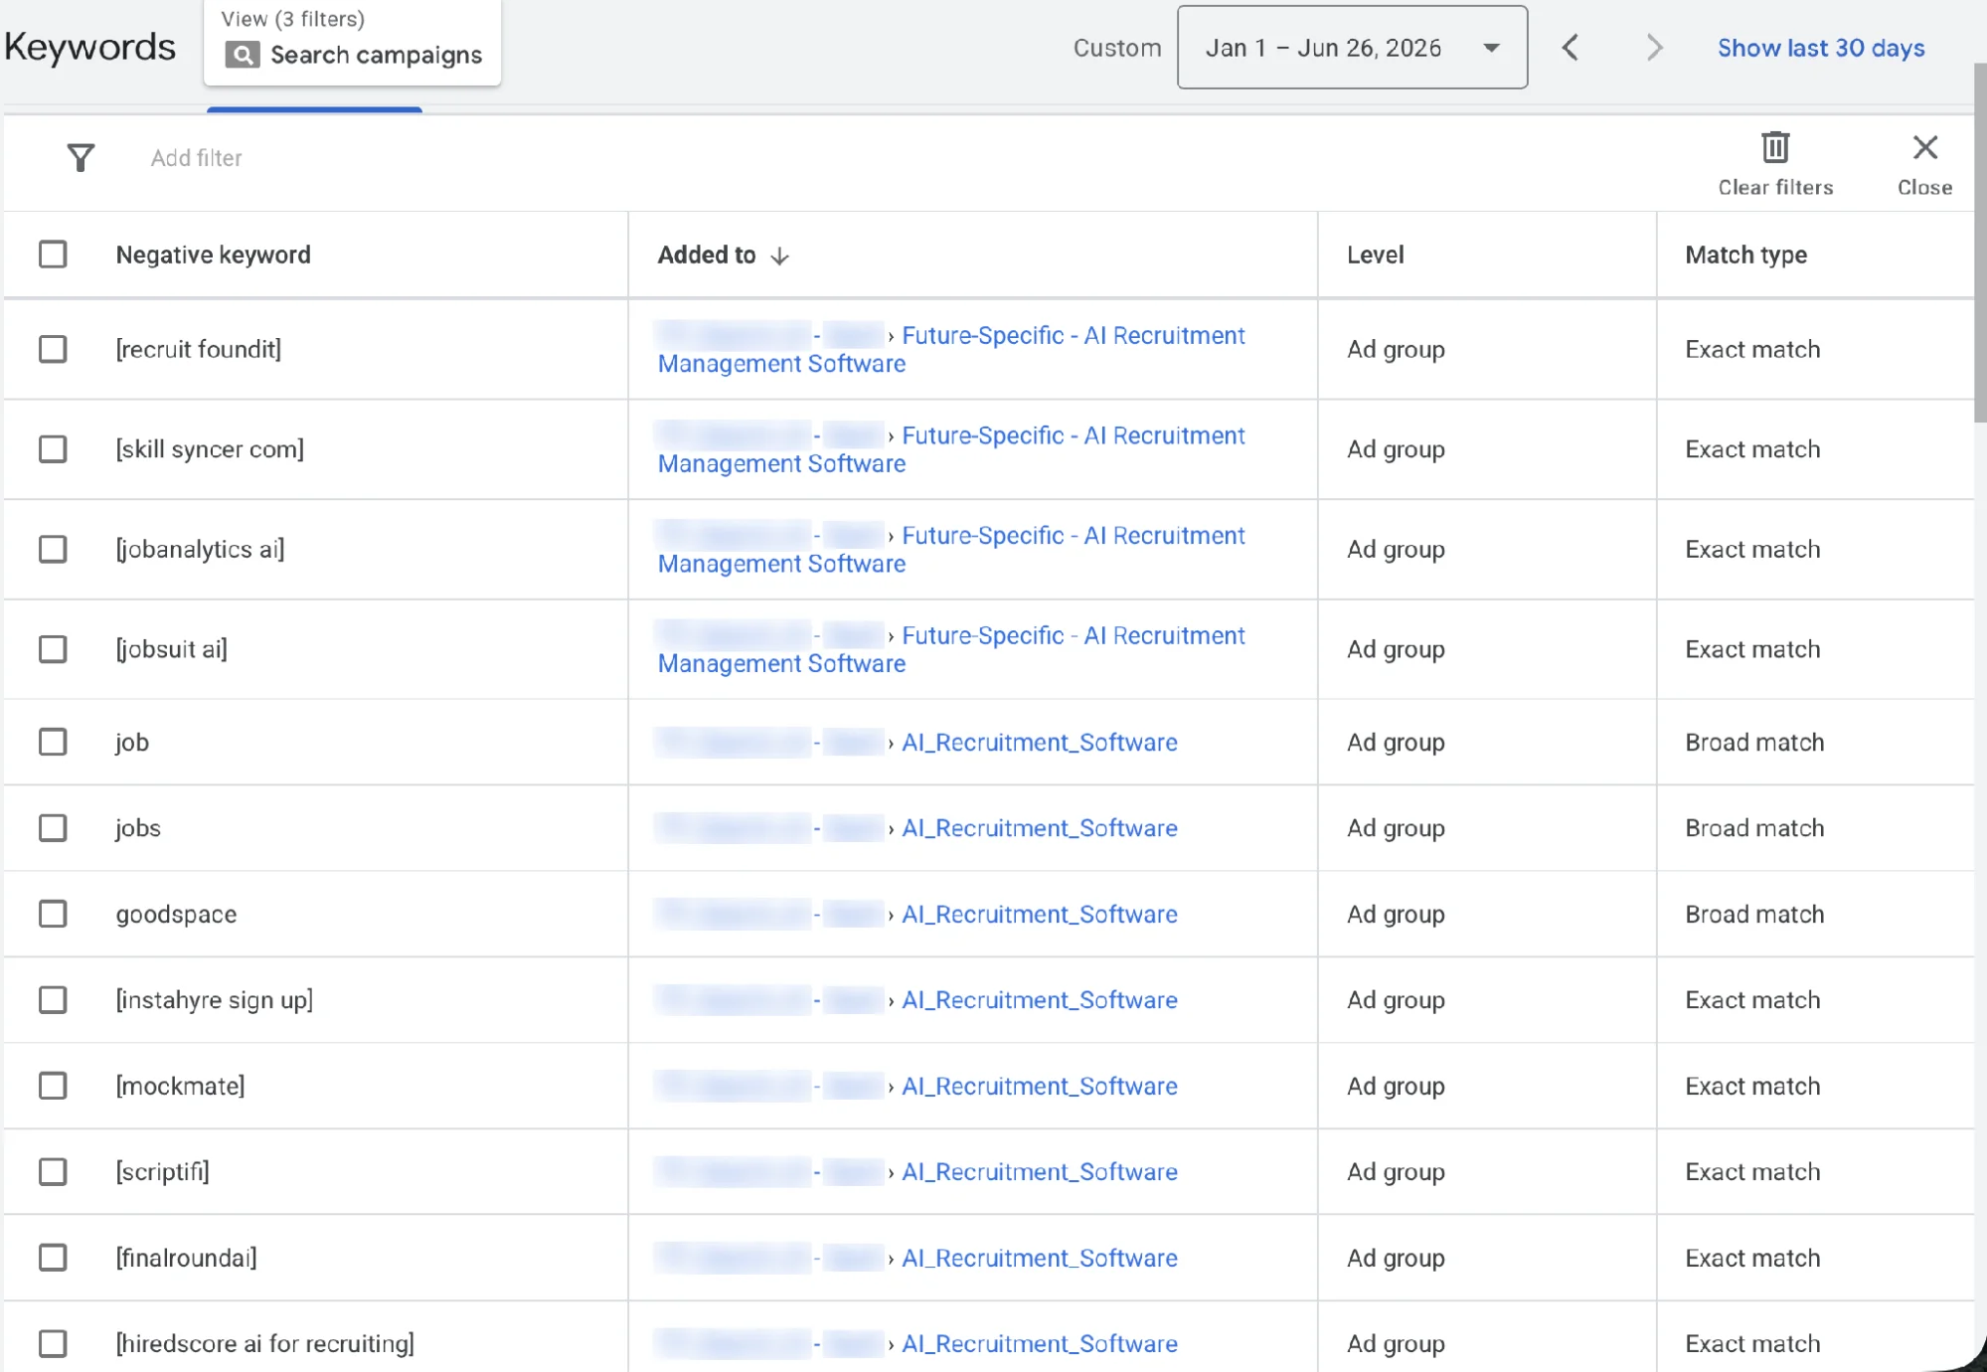The width and height of the screenshot is (1987, 1372).
Task: Open Future-Specific ad group link for [jobsuit ai]
Action: [950, 649]
